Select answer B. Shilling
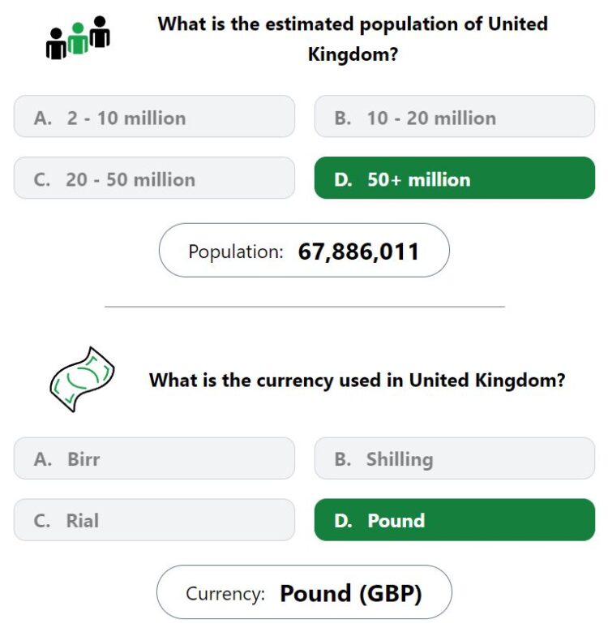Screen dimensions: 608x628 pyautogui.click(x=455, y=458)
